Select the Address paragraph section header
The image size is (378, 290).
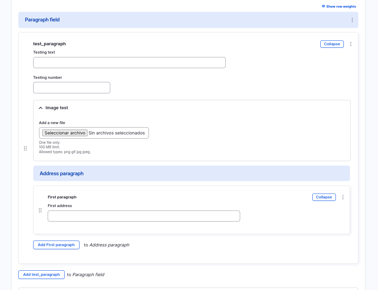(62, 173)
